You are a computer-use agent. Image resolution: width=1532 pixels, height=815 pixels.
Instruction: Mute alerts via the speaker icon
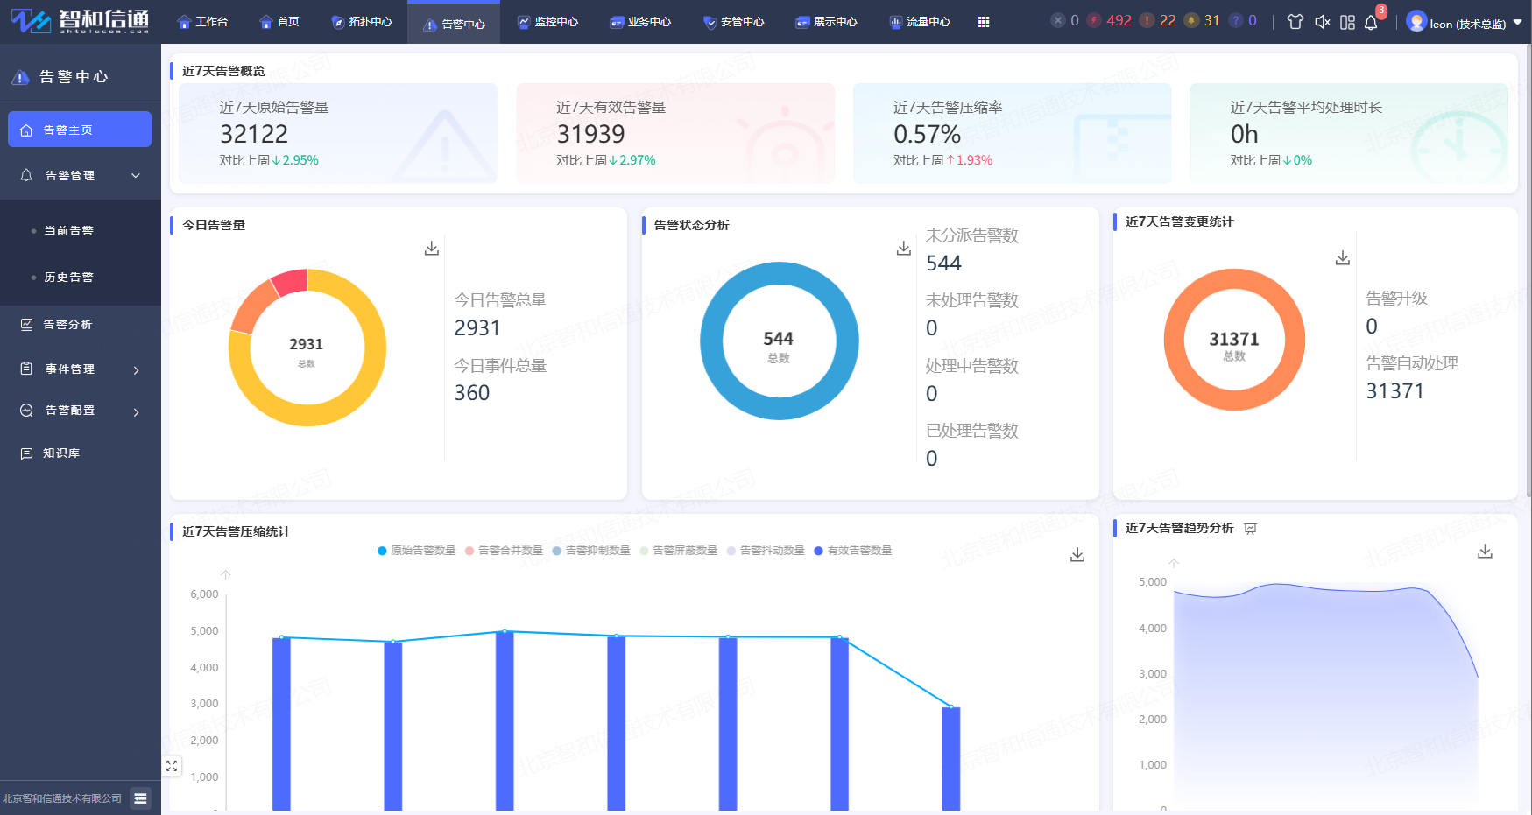(1322, 22)
